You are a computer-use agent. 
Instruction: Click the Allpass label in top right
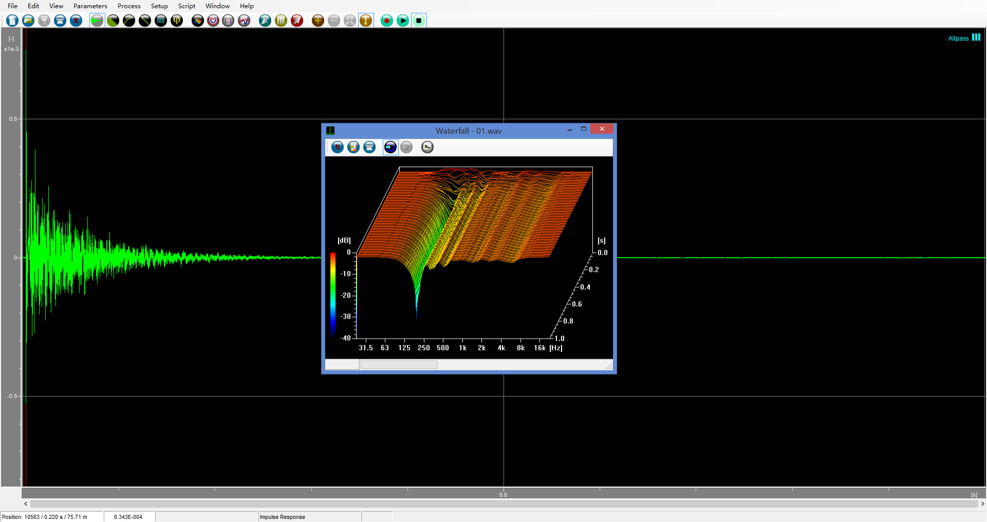958,39
